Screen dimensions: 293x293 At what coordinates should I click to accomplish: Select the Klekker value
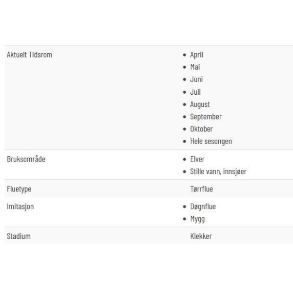click(x=201, y=236)
